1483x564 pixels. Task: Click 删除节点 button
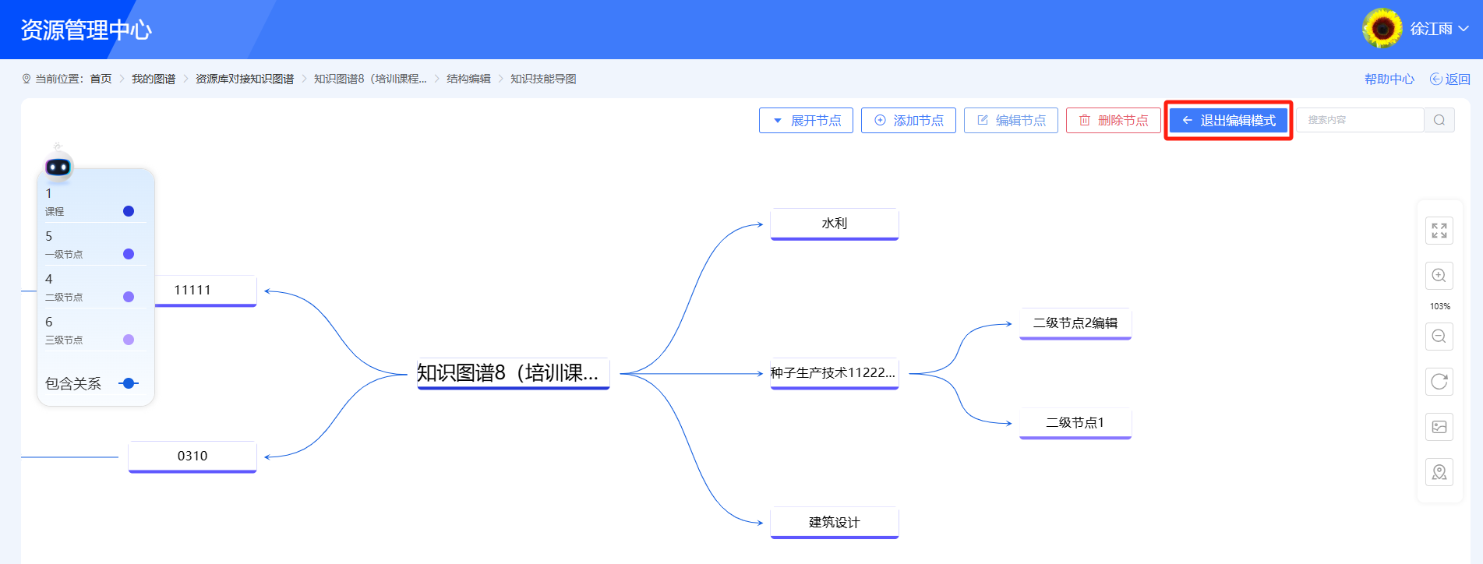pos(1113,121)
